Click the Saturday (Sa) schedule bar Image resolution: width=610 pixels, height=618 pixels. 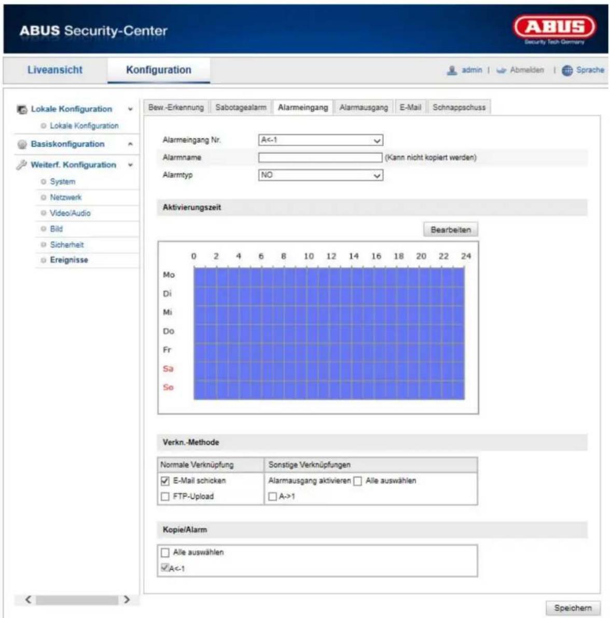[x=329, y=371]
